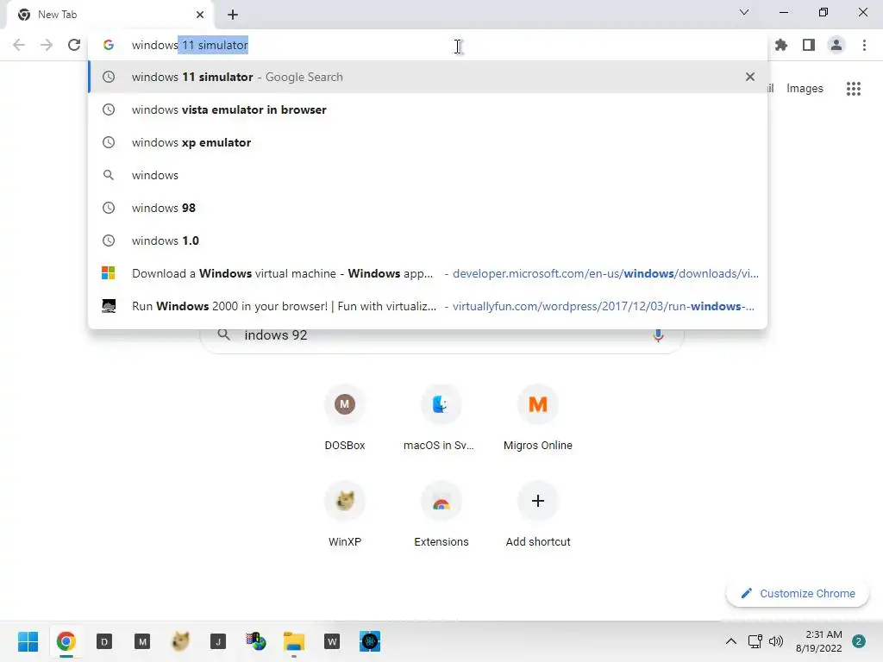Screen dimensions: 883x662
Task: Open the 'W' app in taskbar
Action: pos(332,641)
